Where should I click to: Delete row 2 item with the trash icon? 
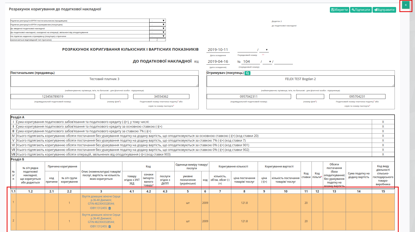point(110,227)
